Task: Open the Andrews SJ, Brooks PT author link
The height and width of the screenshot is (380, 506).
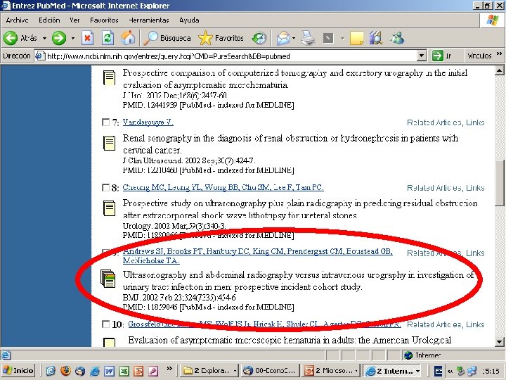Action: point(257,255)
